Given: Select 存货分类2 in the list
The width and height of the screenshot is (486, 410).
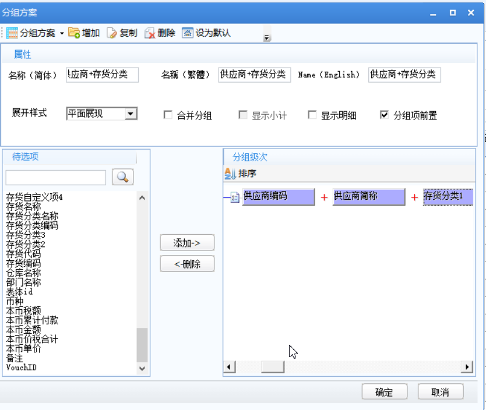Looking at the screenshot, I should click(26, 245).
